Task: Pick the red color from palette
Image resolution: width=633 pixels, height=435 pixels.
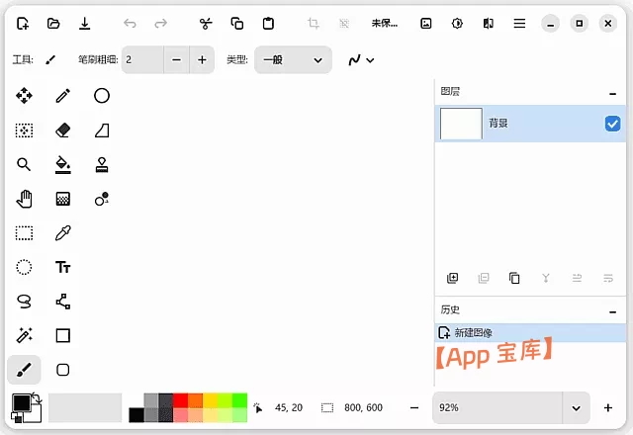Action: (x=181, y=399)
